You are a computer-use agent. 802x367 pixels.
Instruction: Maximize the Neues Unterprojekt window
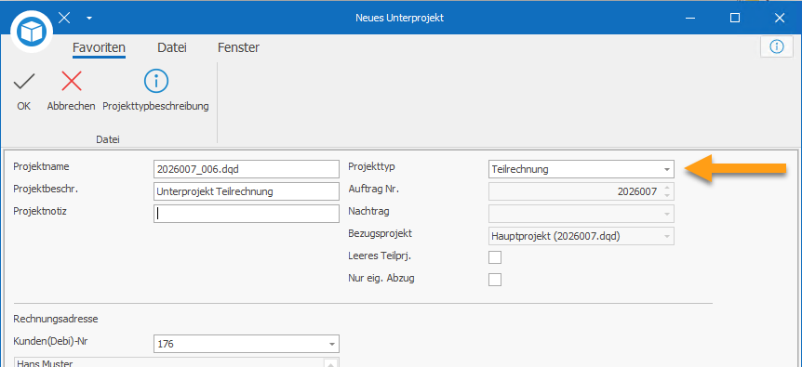pos(735,18)
